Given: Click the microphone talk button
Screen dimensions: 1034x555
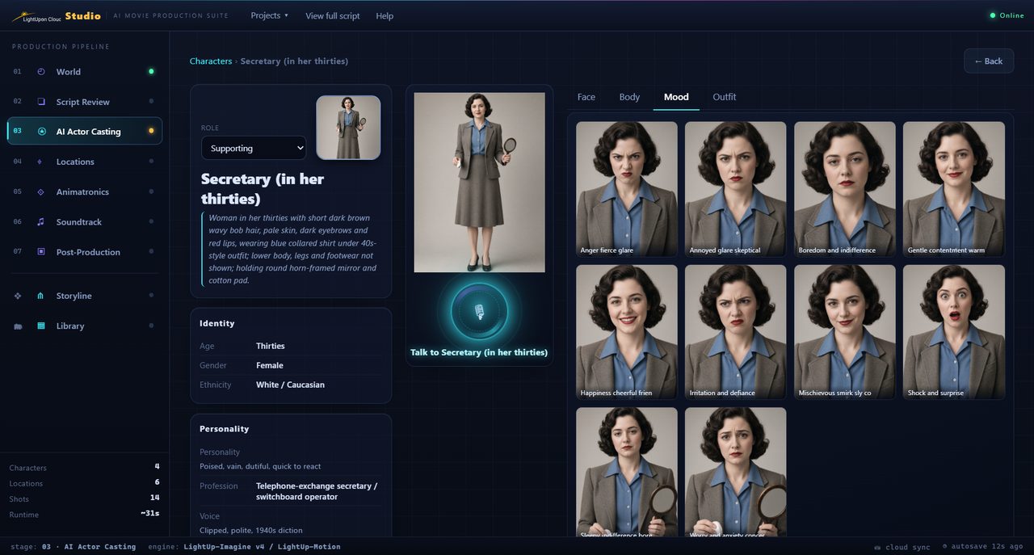Looking at the screenshot, I should pos(479,312).
